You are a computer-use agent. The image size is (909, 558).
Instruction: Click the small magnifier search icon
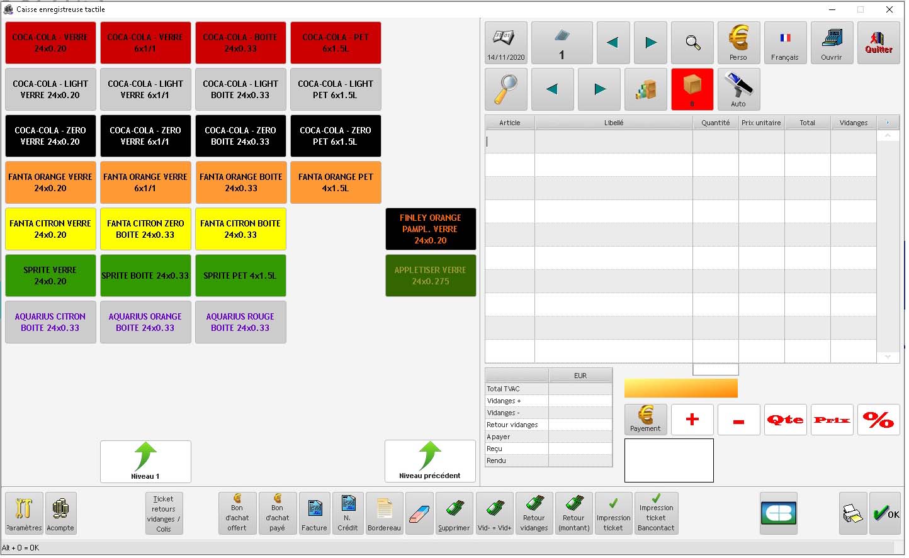[x=692, y=43]
